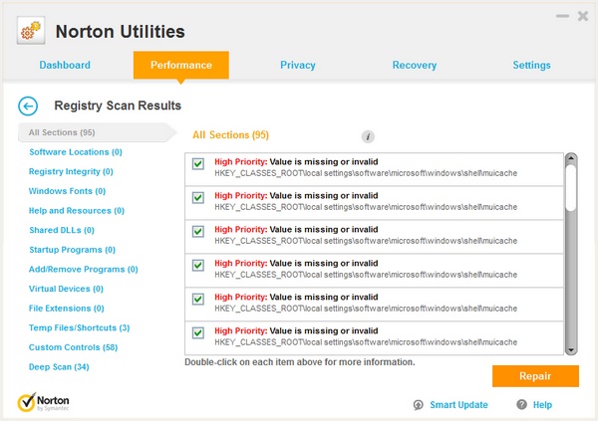
Task: Minimize the Norton Utilities window
Action: [x=560, y=17]
